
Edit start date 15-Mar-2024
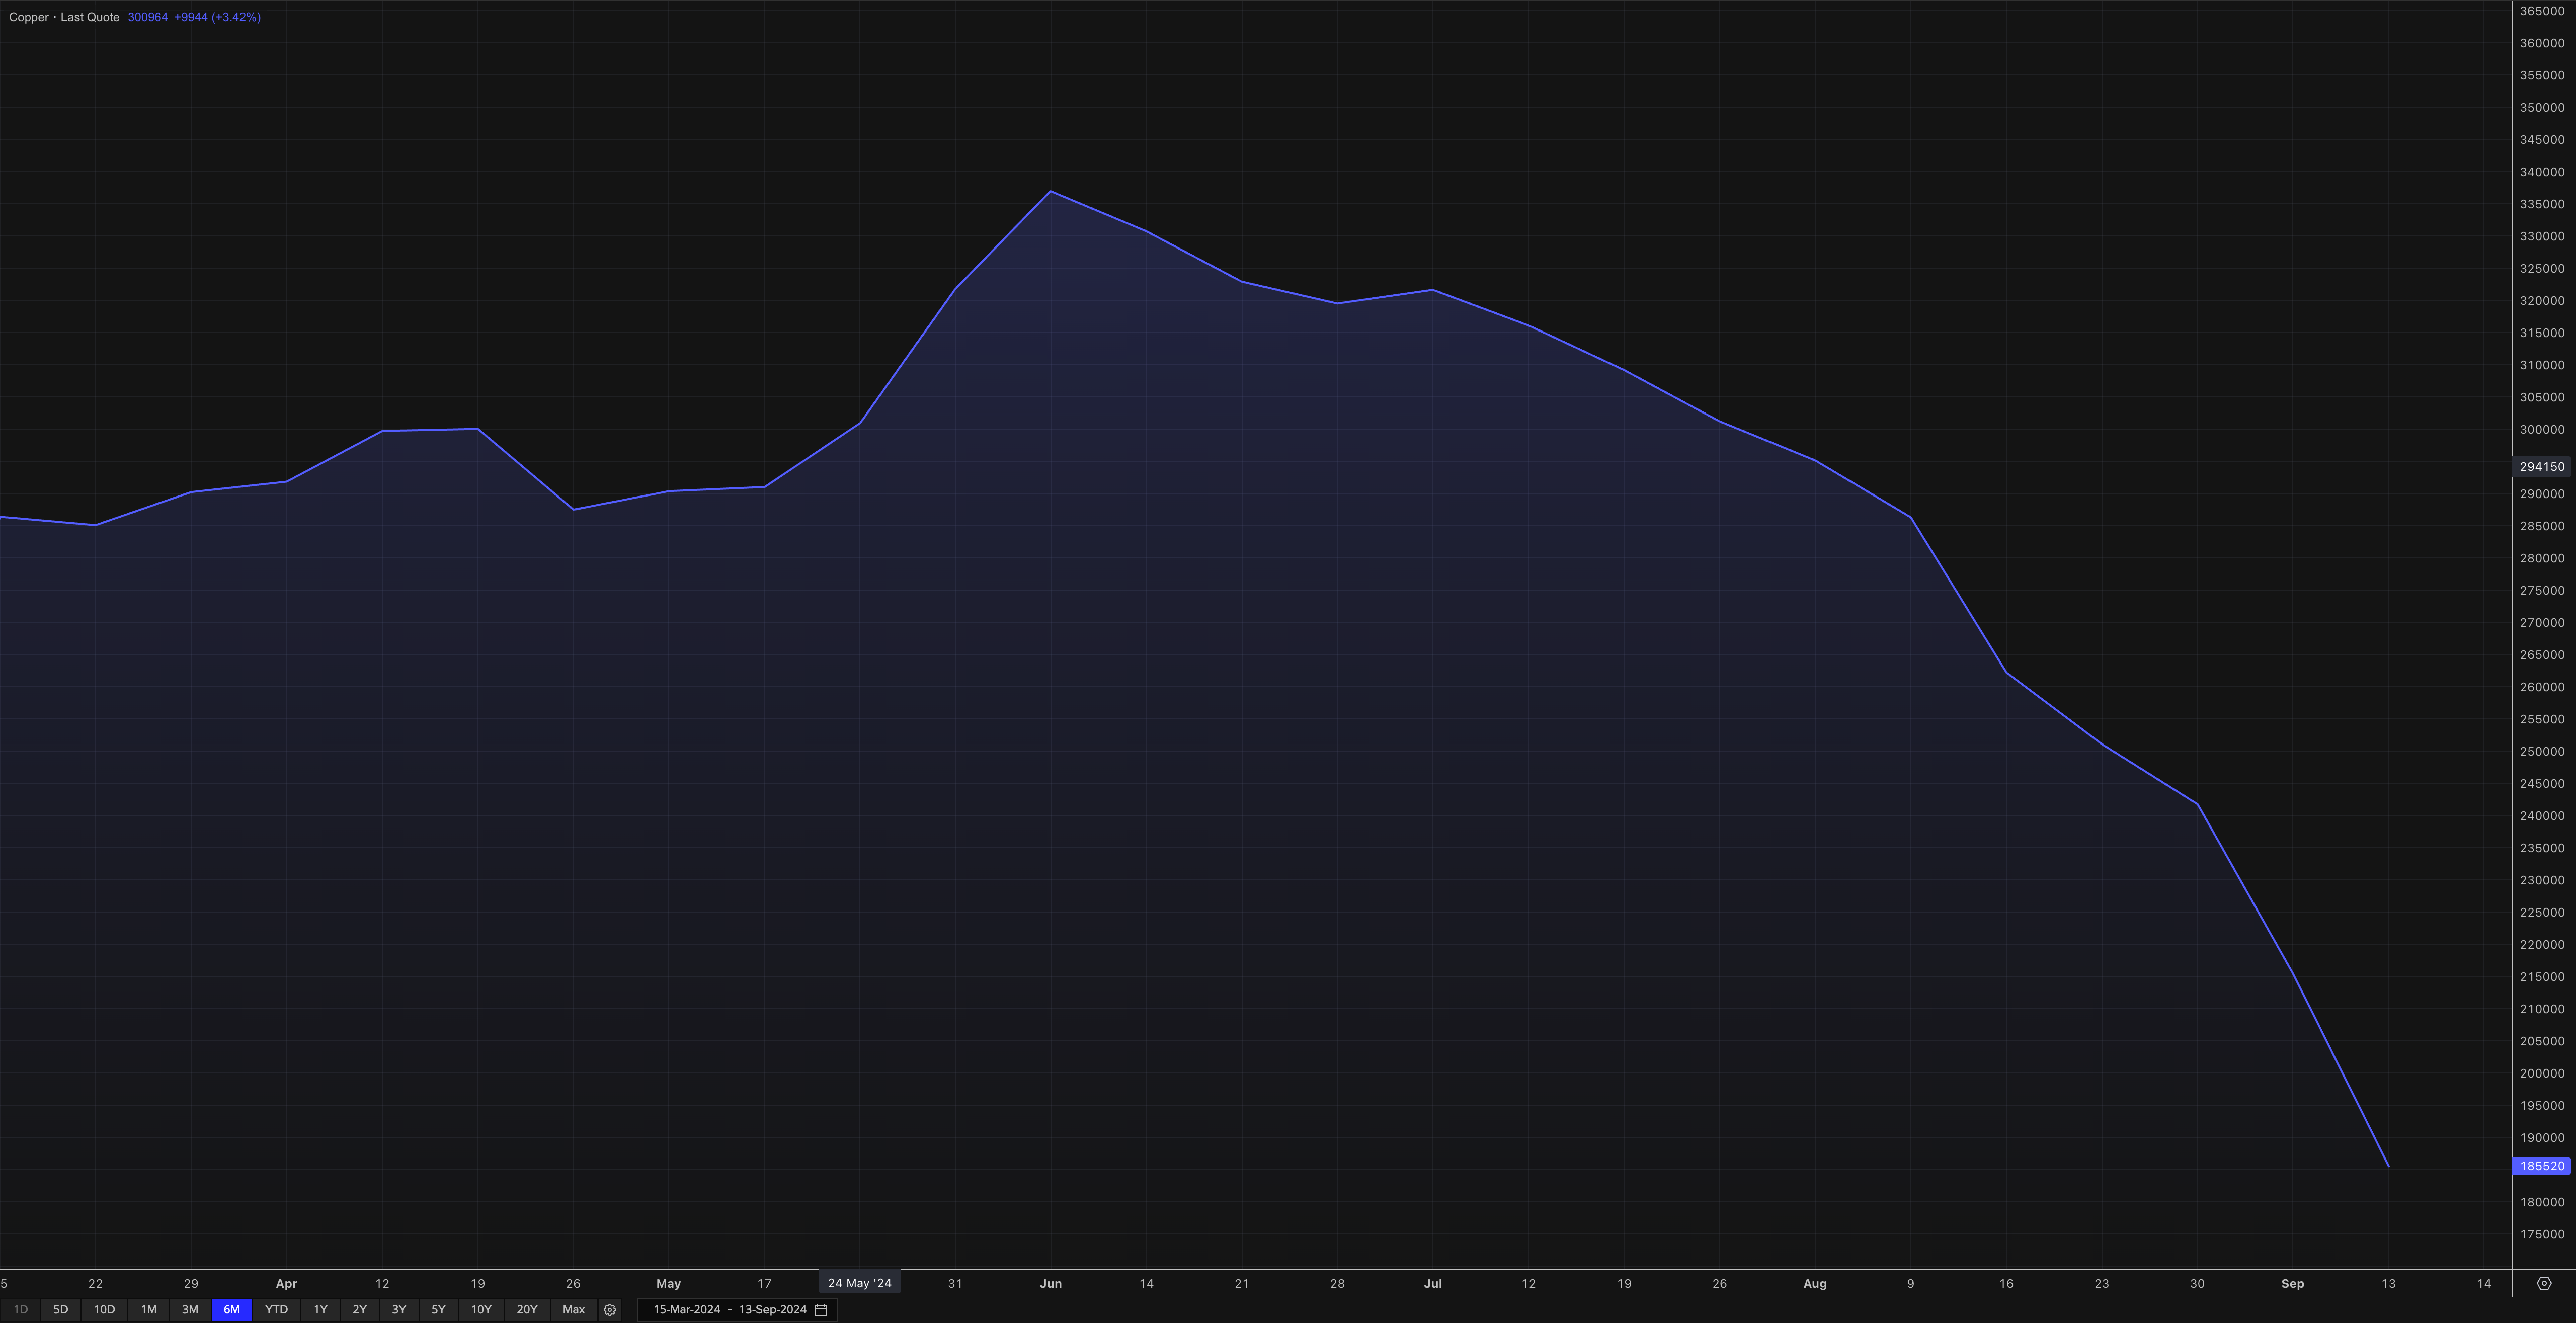687,1310
